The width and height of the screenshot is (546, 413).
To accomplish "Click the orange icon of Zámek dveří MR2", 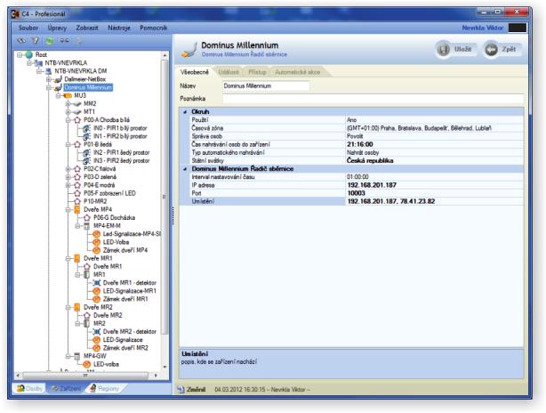I will 96,348.
